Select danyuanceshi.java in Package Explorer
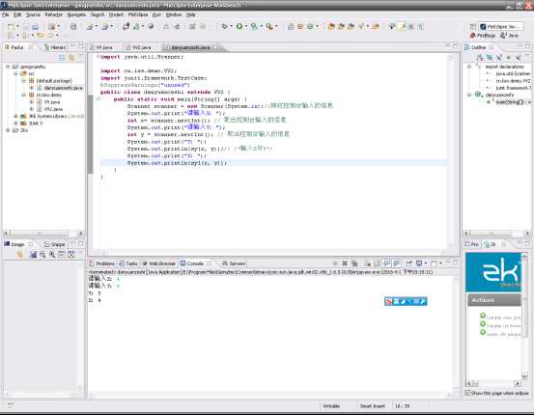534x415 pixels. pyautogui.click(x=64, y=88)
